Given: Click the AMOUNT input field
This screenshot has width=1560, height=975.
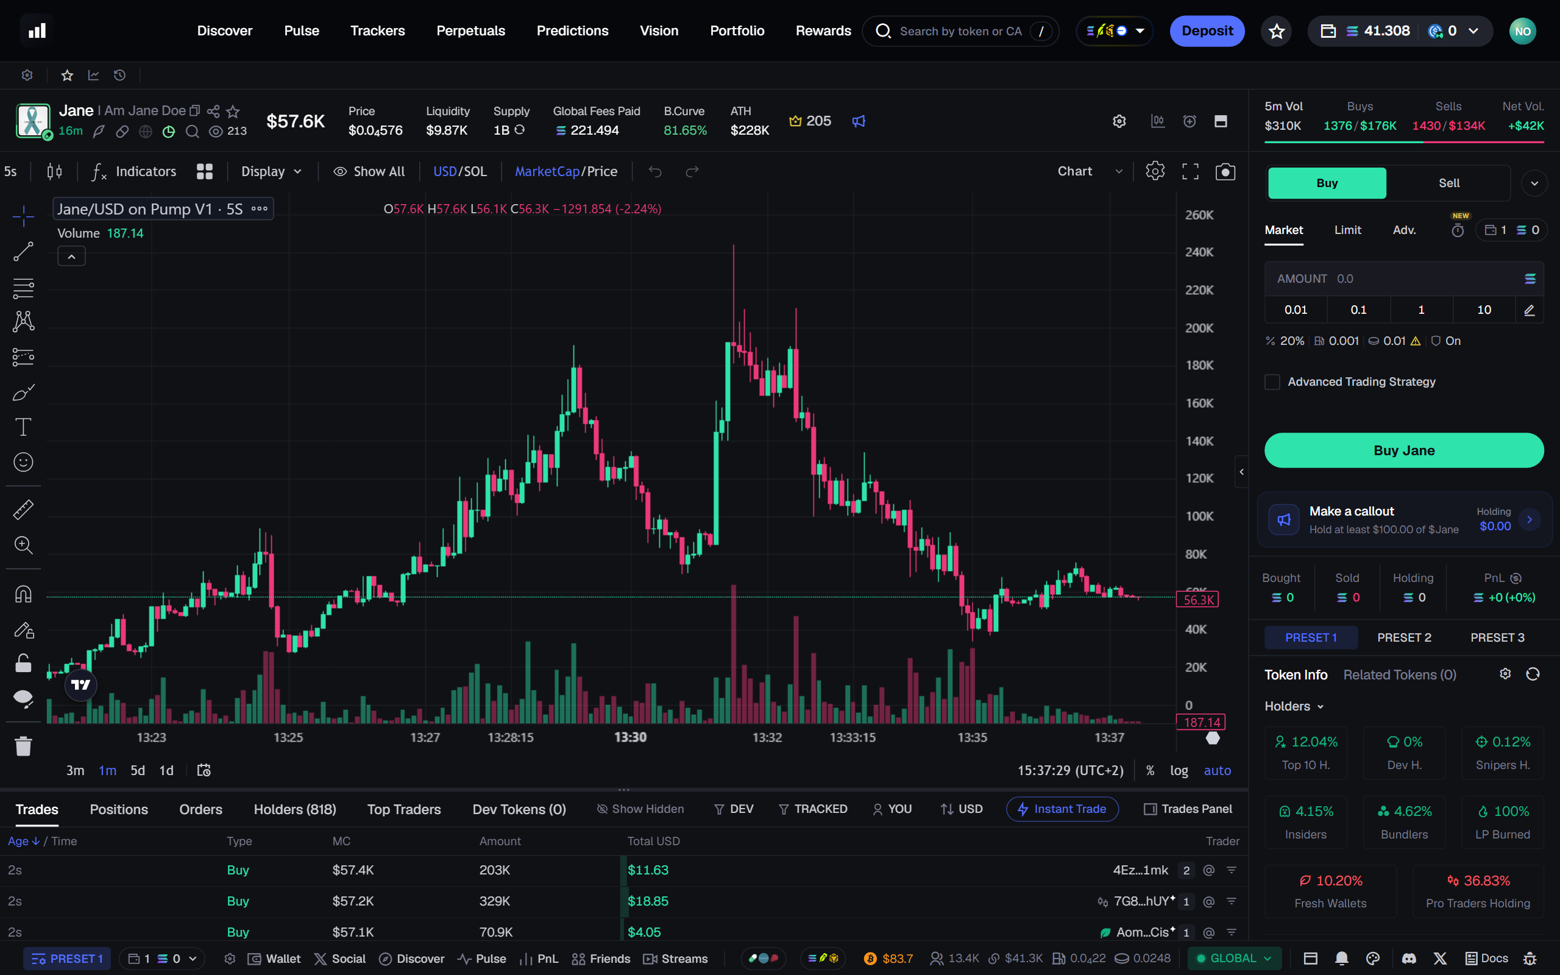Looking at the screenshot, I should 1403,278.
